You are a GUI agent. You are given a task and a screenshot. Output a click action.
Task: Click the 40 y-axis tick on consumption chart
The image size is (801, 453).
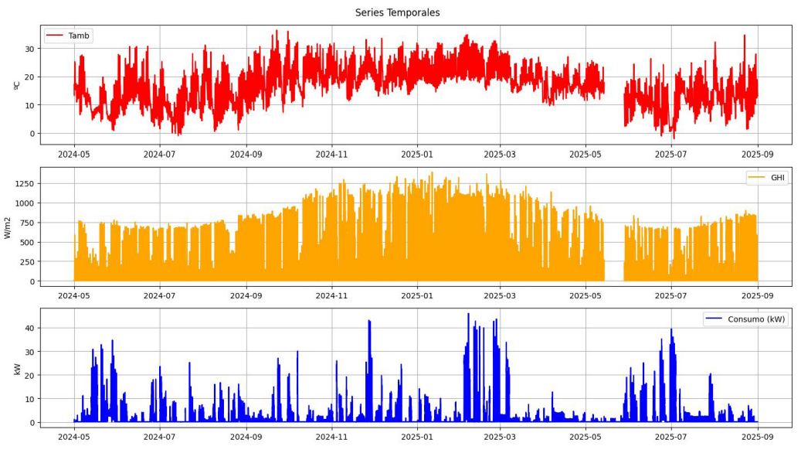pyautogui.click(x=27, y=328)
